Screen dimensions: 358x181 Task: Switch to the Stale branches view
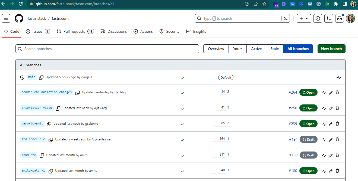tap(275, 49)
